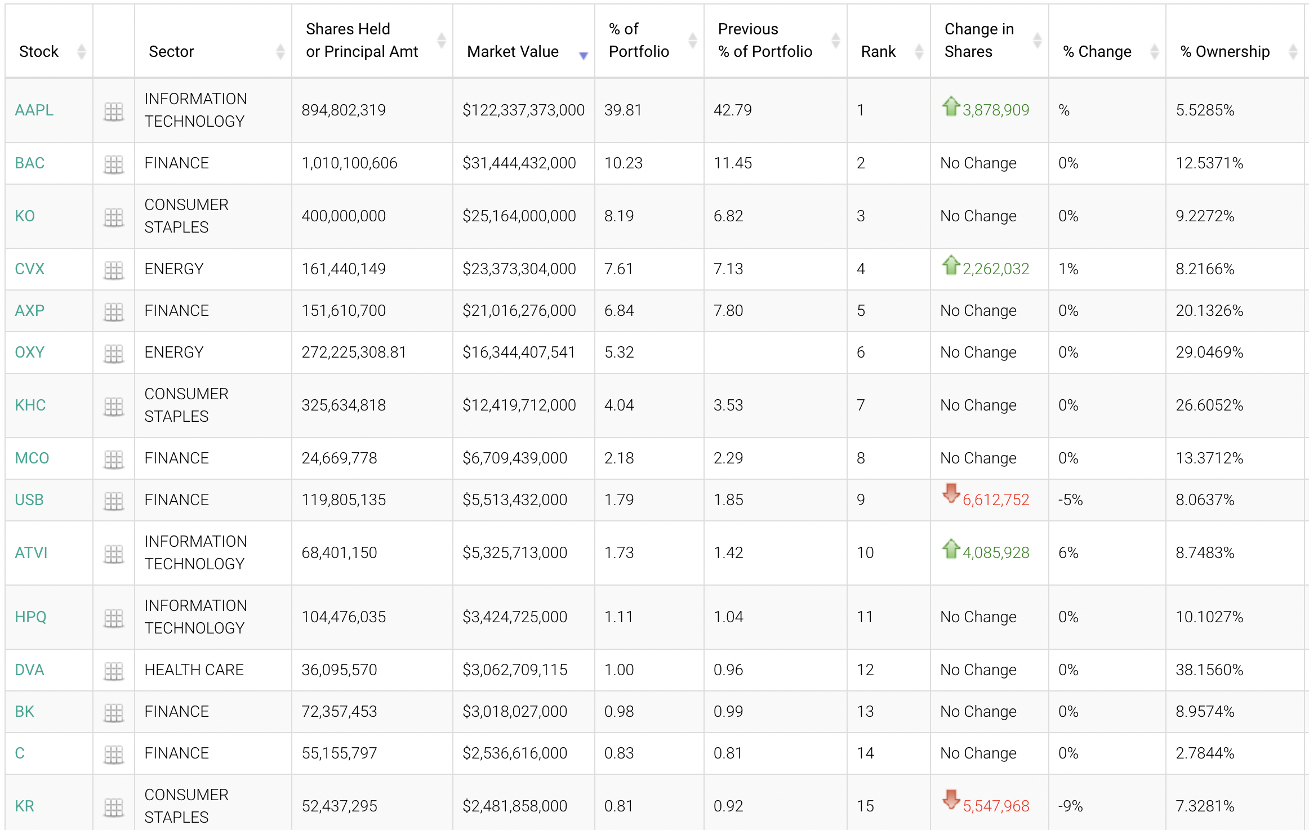Open the grid icon for USB
1309x830 pixels.
(114, 501)
